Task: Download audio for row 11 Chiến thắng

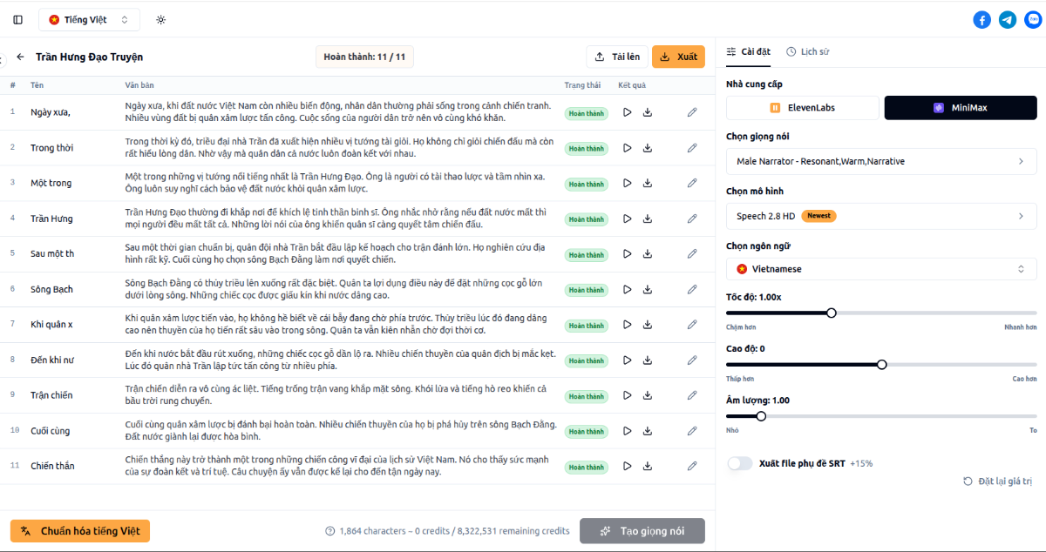Action: 648,467
